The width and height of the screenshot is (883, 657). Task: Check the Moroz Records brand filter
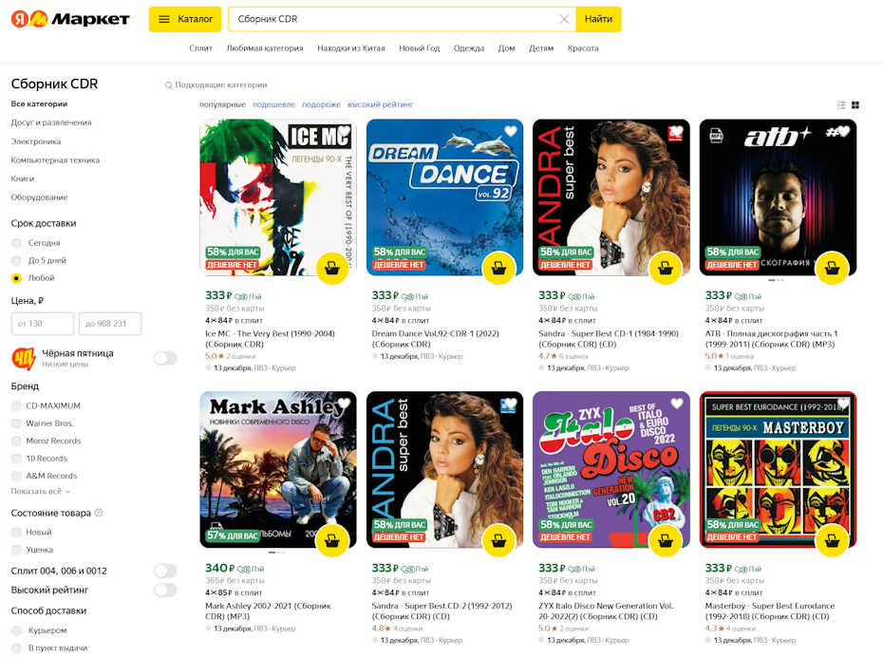click(x=16, y=441)
